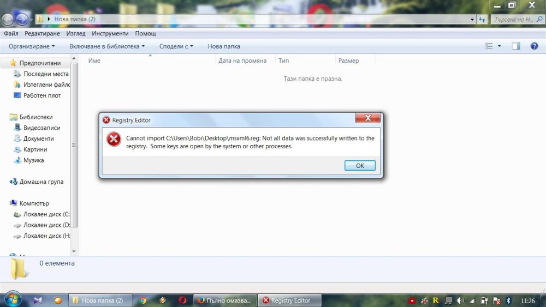
Task: Click in the search box Търсене
Action: pyautogui.click(x=517, y=20)
